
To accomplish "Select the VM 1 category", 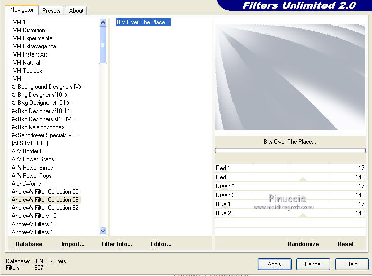I will coord(19,22).
